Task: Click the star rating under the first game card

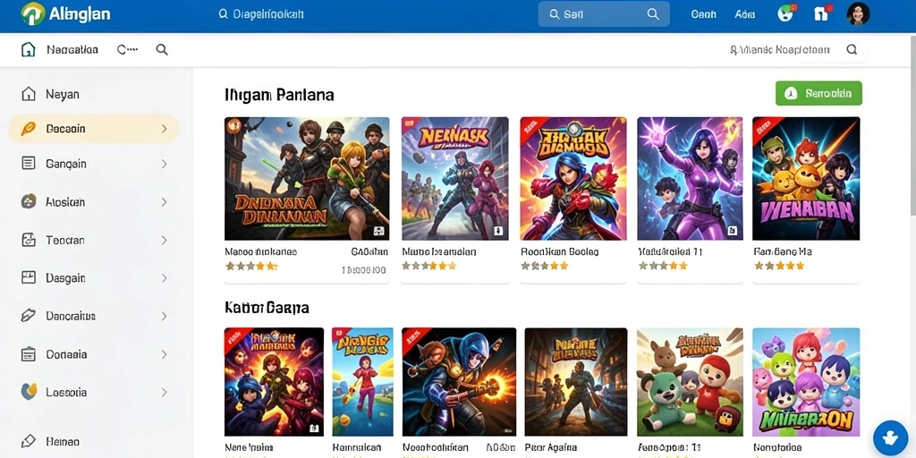Action: tap(251, 267)
